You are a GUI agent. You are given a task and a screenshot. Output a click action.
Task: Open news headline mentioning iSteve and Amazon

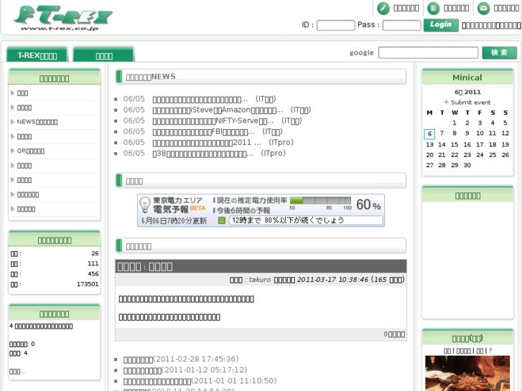coord(218,110)
